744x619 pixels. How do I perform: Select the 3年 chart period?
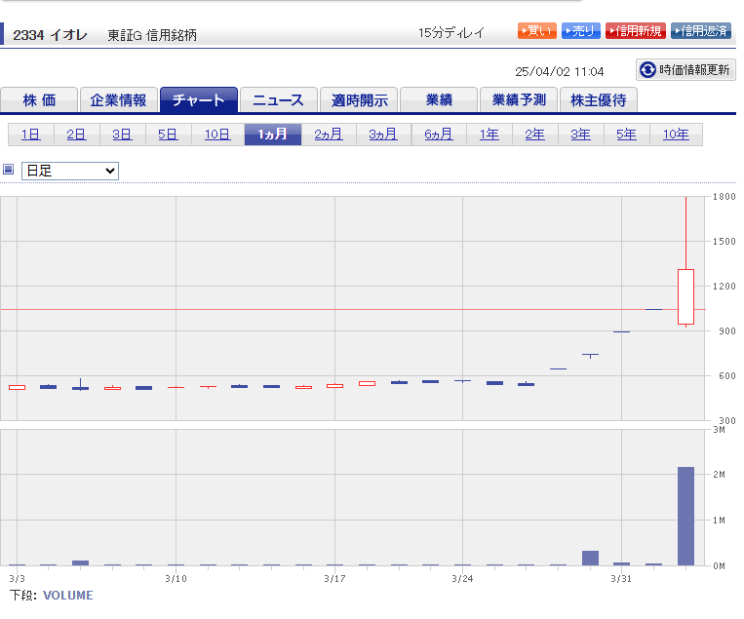click(x=581, y=135)
